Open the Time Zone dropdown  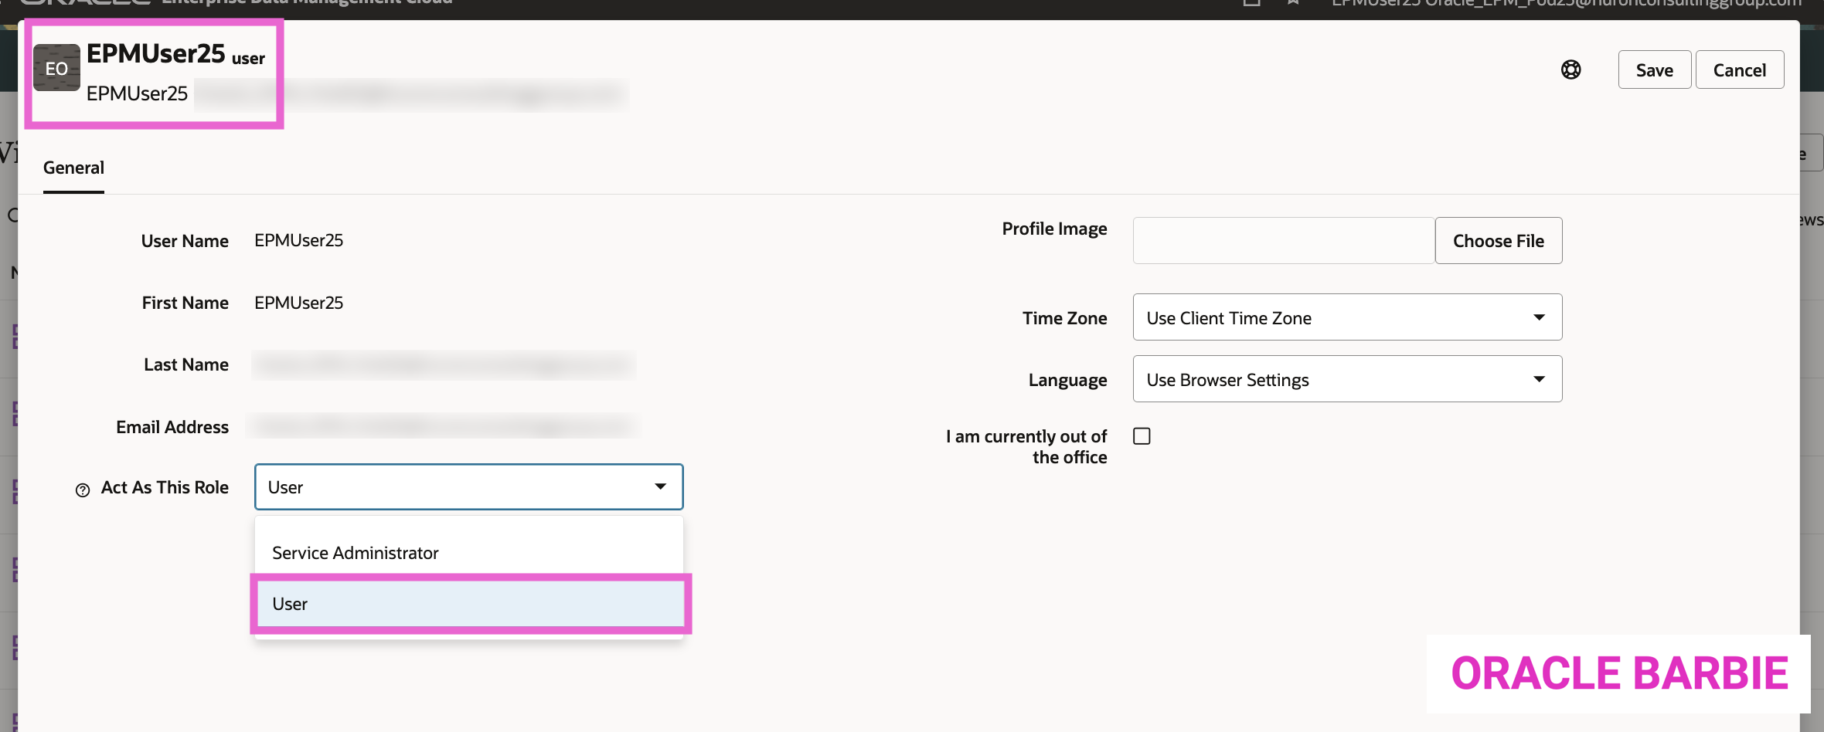coord(1346,317)
